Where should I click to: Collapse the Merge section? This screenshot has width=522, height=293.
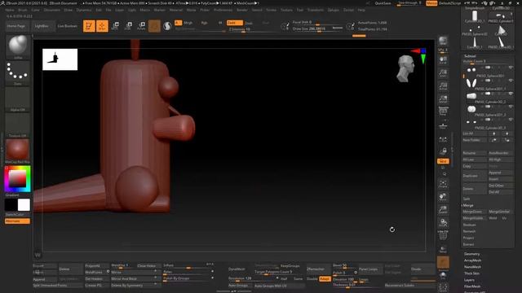tap(467, 205)
